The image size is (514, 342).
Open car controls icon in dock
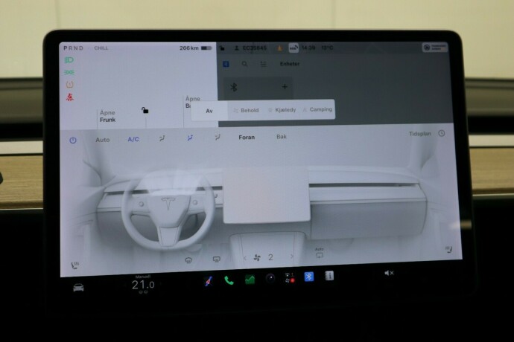pos(78,288)
